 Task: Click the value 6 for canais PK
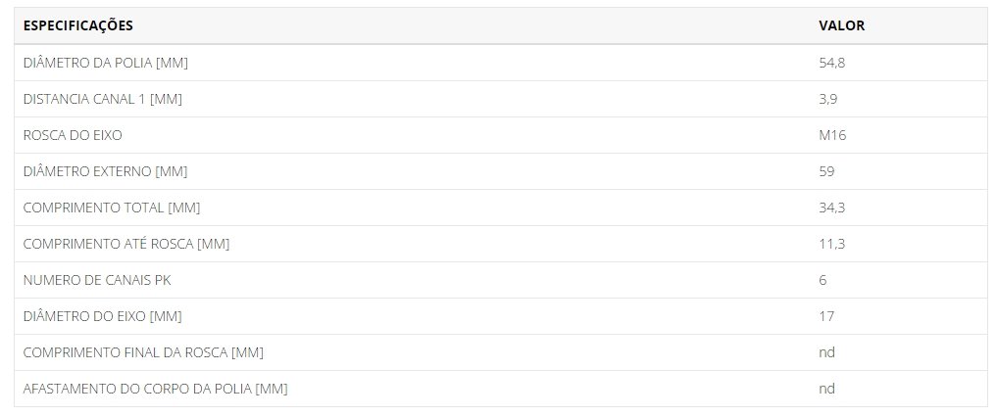[x=823, y=280]
